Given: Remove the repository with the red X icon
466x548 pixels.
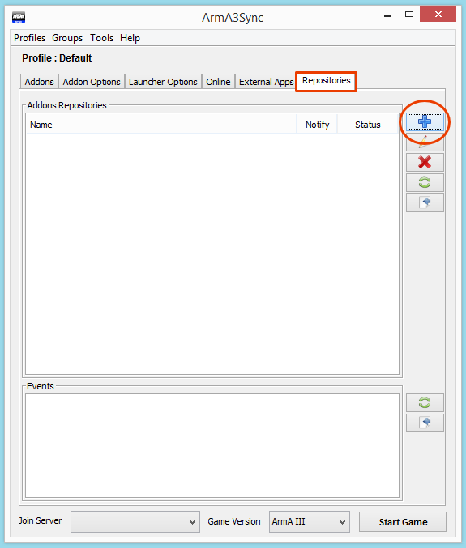Looking at the screenshot, I should pyautogui.click(x=425, y=162).
